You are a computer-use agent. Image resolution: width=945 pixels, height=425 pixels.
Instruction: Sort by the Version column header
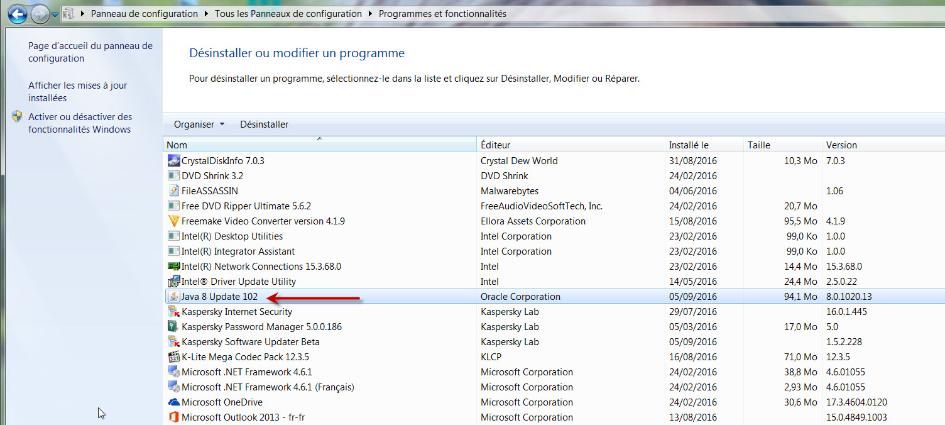tap(883, 145)
